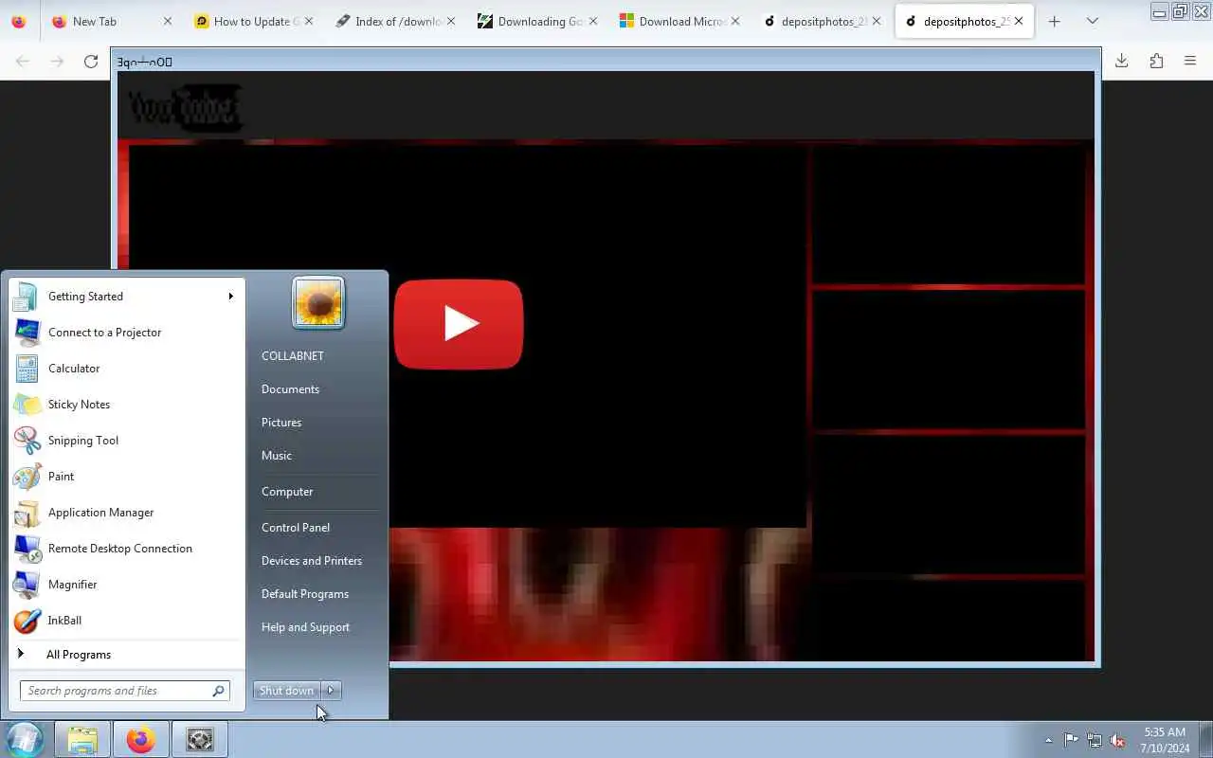Screen dimensions: 1213x758
Task: Switch to the Downloading Go tab
Action: tap(540, 21)
